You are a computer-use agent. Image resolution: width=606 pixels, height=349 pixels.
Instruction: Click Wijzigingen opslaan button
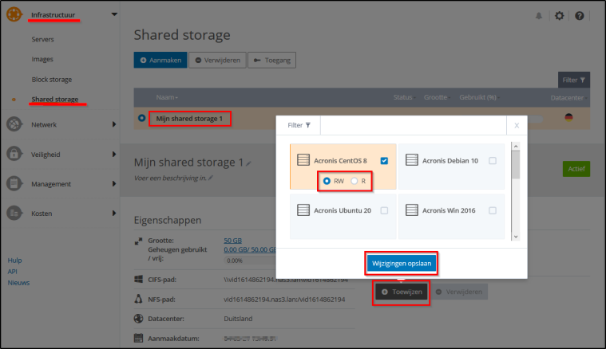pos(401,264)
